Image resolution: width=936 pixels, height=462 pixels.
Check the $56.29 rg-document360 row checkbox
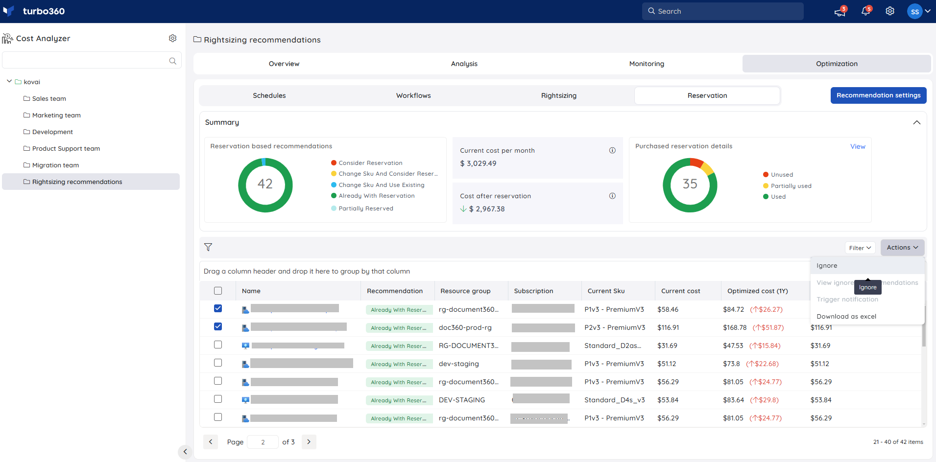(218, 381)
